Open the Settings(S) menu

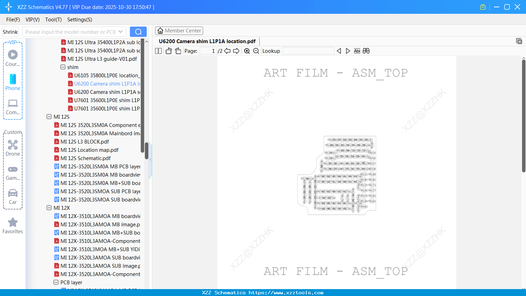pyautogui.click(x=80, y=20)
